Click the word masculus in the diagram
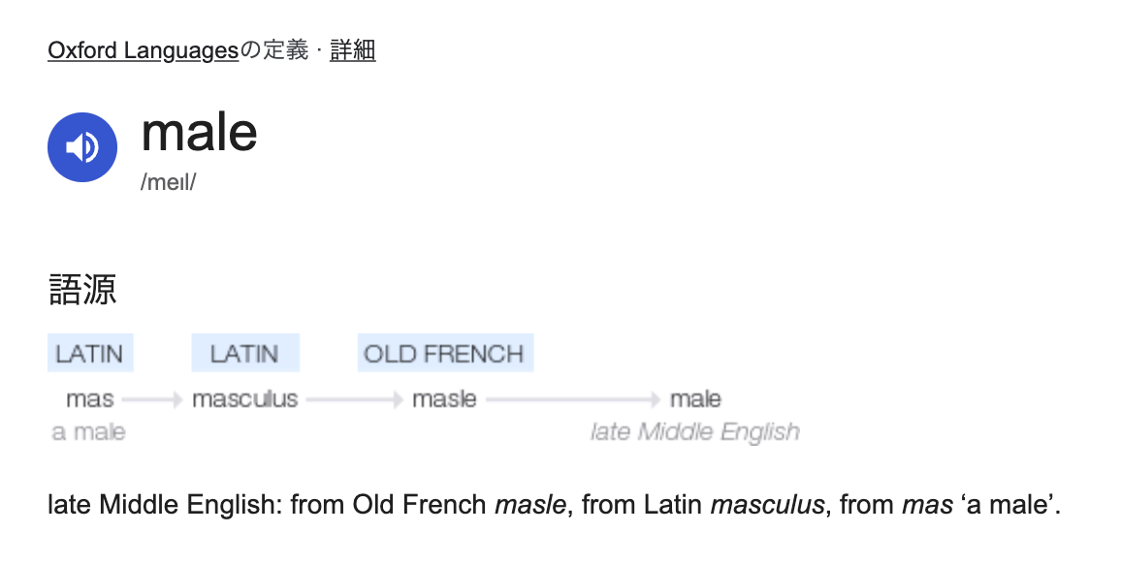Image resolution: width=1121 pixels, height=564 pixels. click(x=245, y=399)
